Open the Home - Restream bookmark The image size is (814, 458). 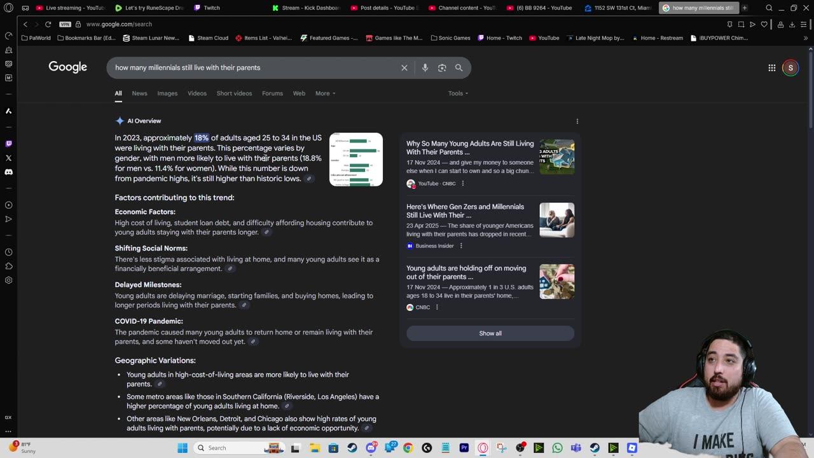(x=657, y=38)
